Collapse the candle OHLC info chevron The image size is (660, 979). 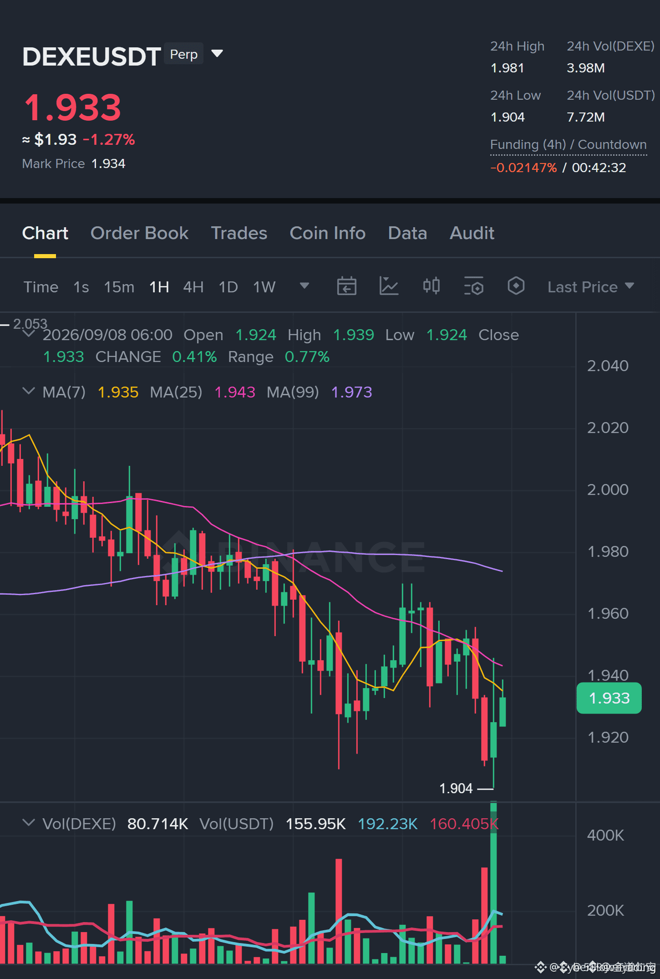click(x=29, y=334)
